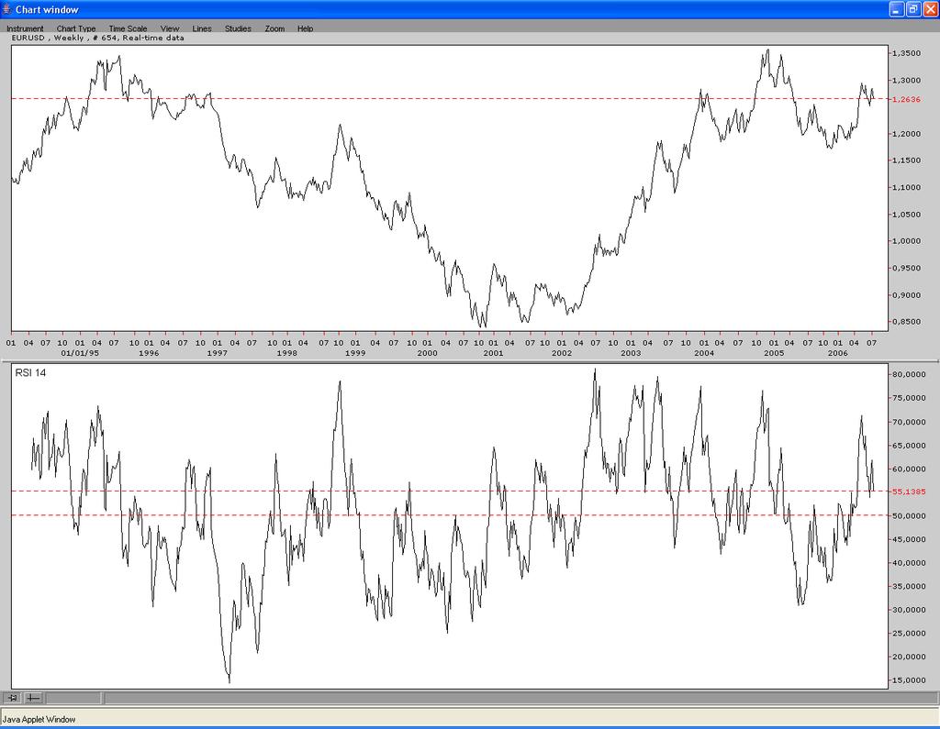Click the EURUSD Weekly header text
Screen dimensions: 940x729
(x=97, y=38)
